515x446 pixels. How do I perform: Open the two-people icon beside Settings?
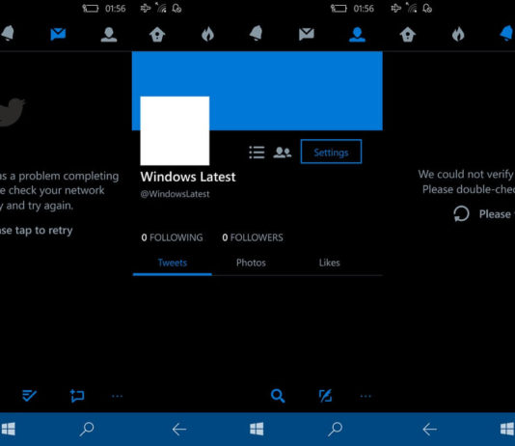(x=283, y=153)
